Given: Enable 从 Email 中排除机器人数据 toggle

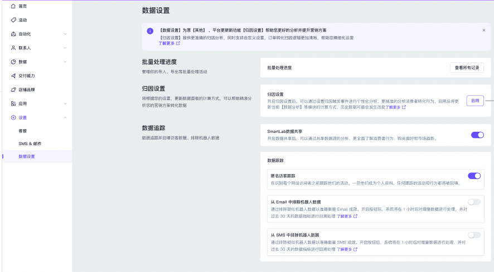Looking at the screenshot, I should [x=474, y=202].
